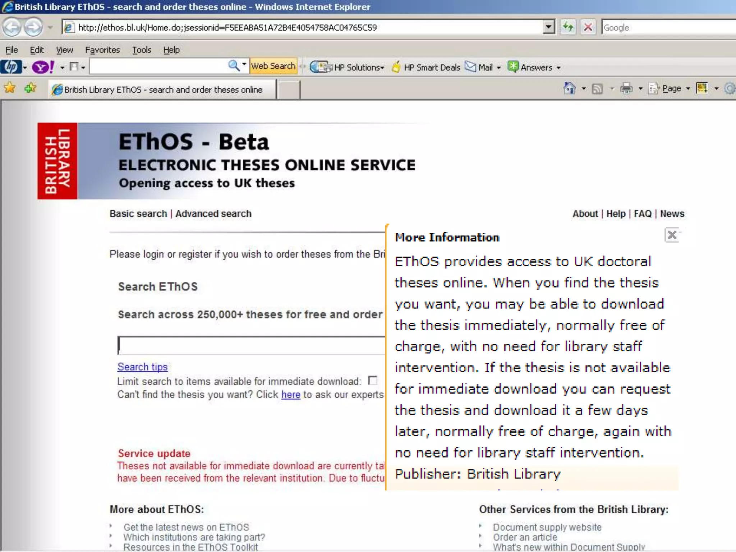Expand the address bar history dropdown
The height and width of the screenshot is (552, 736).
pyautogui.click(x=548, y=27)
